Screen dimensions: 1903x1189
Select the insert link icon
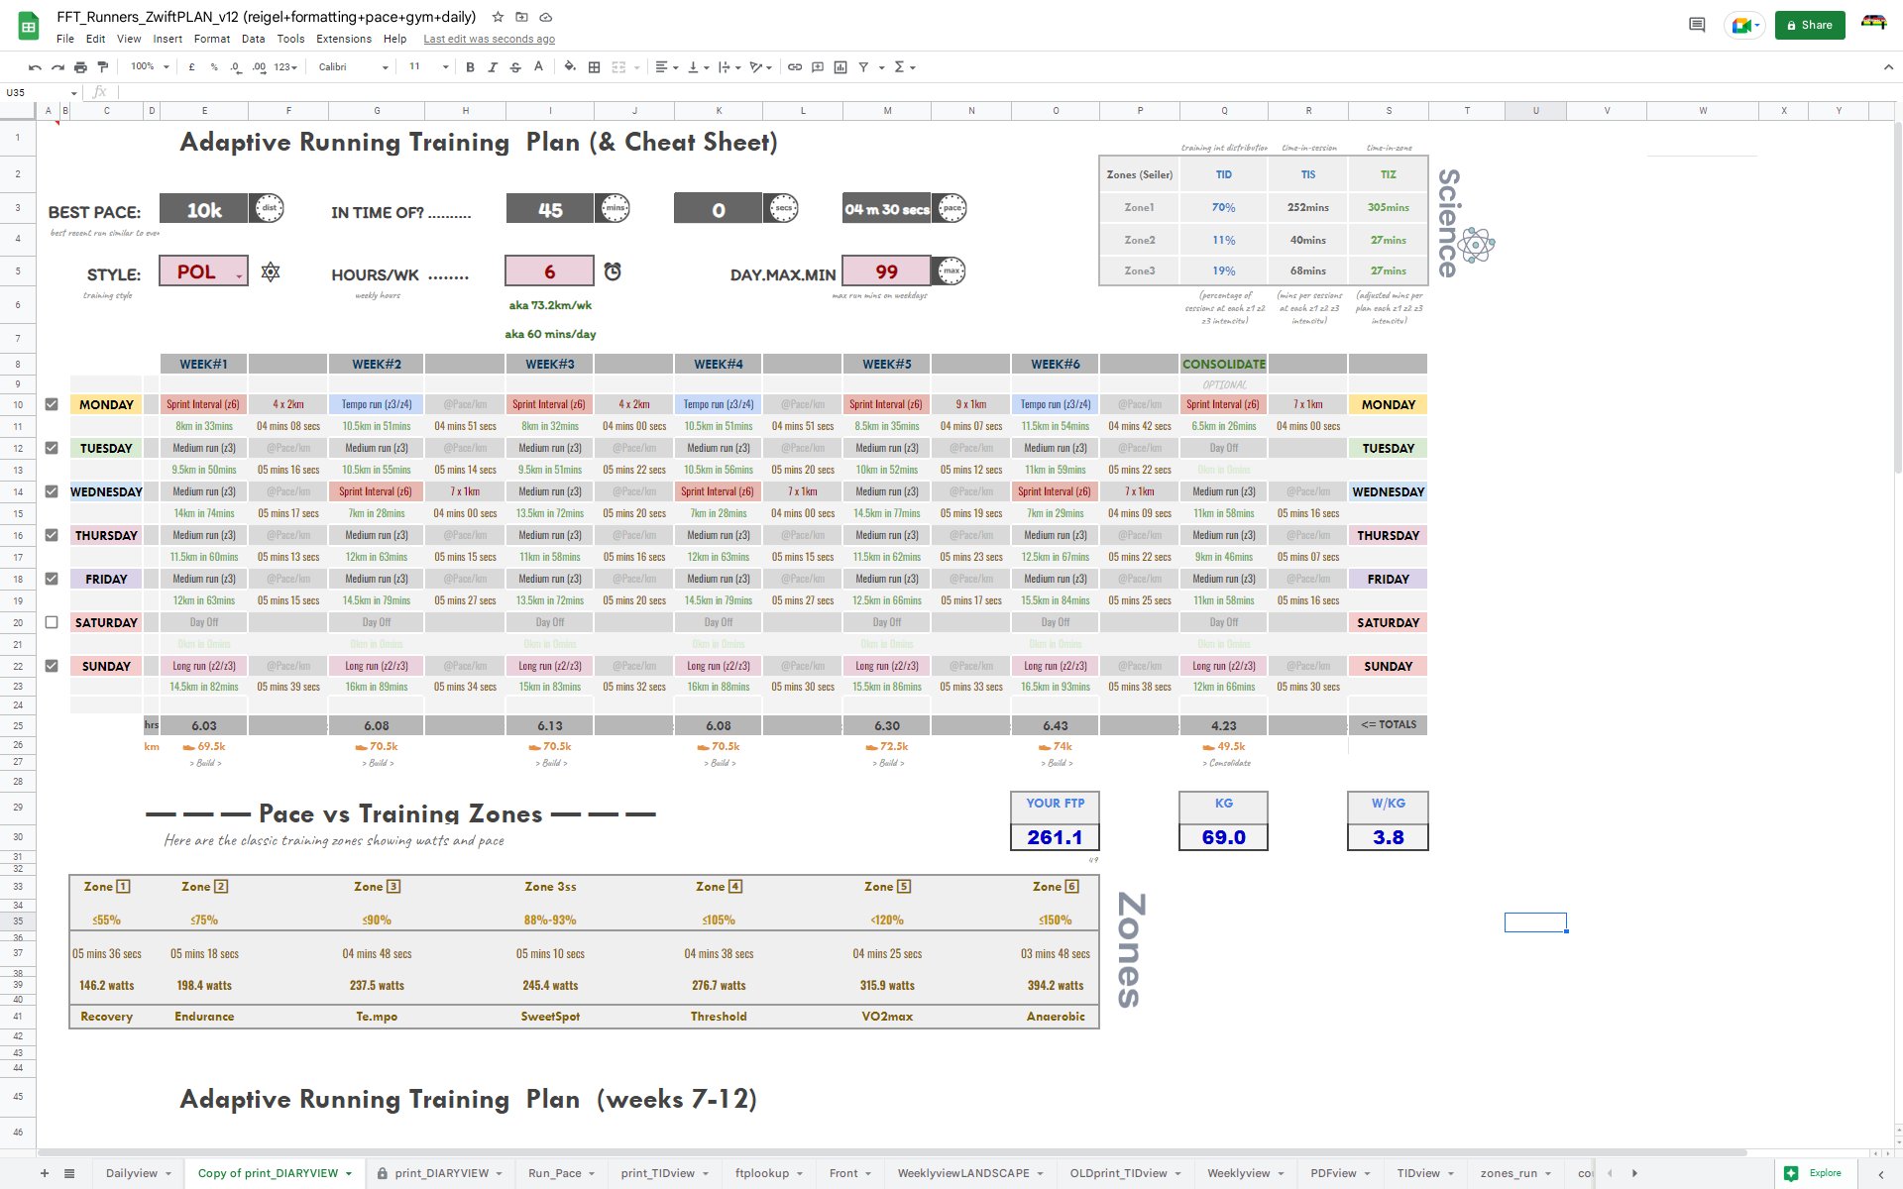(x=794, y=66)
